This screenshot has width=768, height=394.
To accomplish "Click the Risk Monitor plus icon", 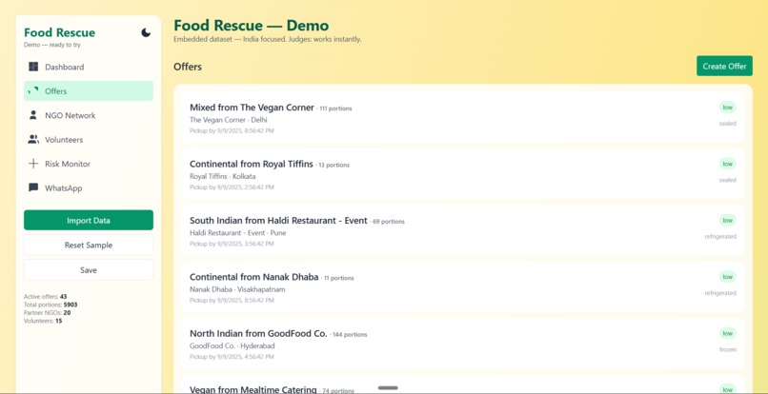I will point(33,164).
